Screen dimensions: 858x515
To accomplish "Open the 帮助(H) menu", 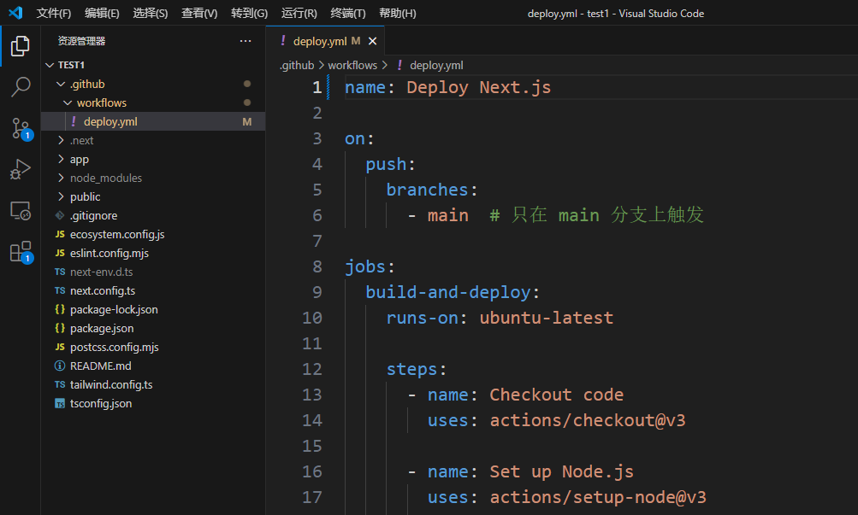I will point(398,13).
